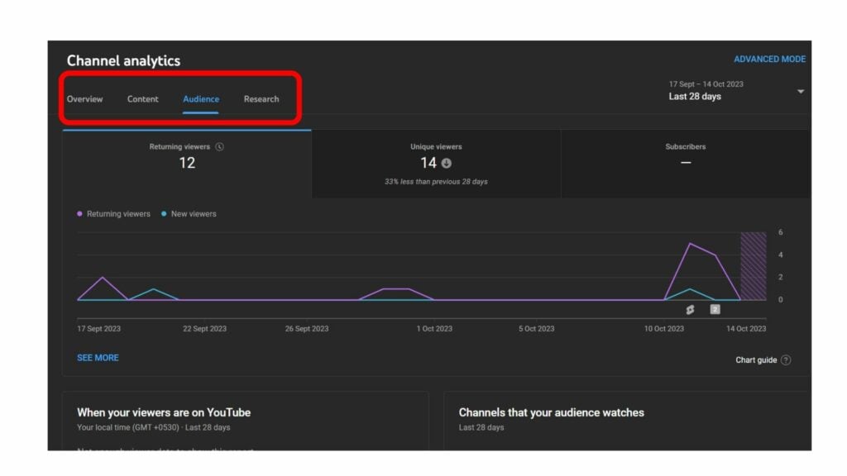Expand the chart with SEE MORE
The width and height of the screenshot is (847, 476).
pos(98,357)
